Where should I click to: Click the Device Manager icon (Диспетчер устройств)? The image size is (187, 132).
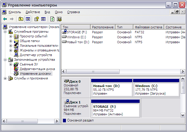(16, 55)
